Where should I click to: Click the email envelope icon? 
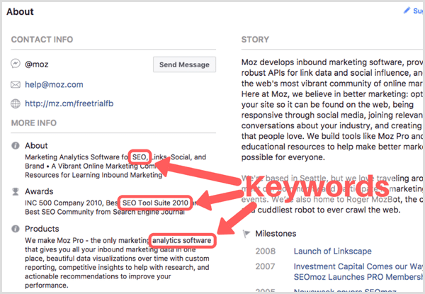(x=16, y=85)
